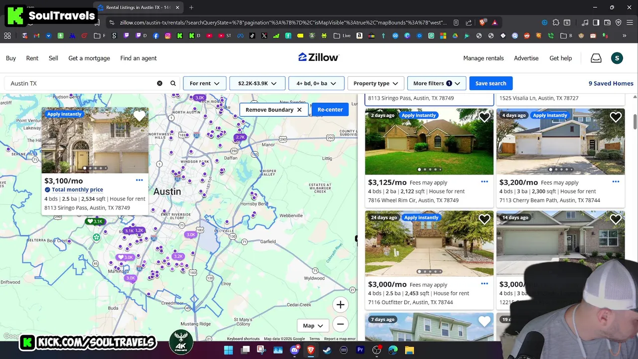Show more bookmarks overflow chevron
Image resolution: width=638 pixels, height=359 pixels.
pos(625,36)
